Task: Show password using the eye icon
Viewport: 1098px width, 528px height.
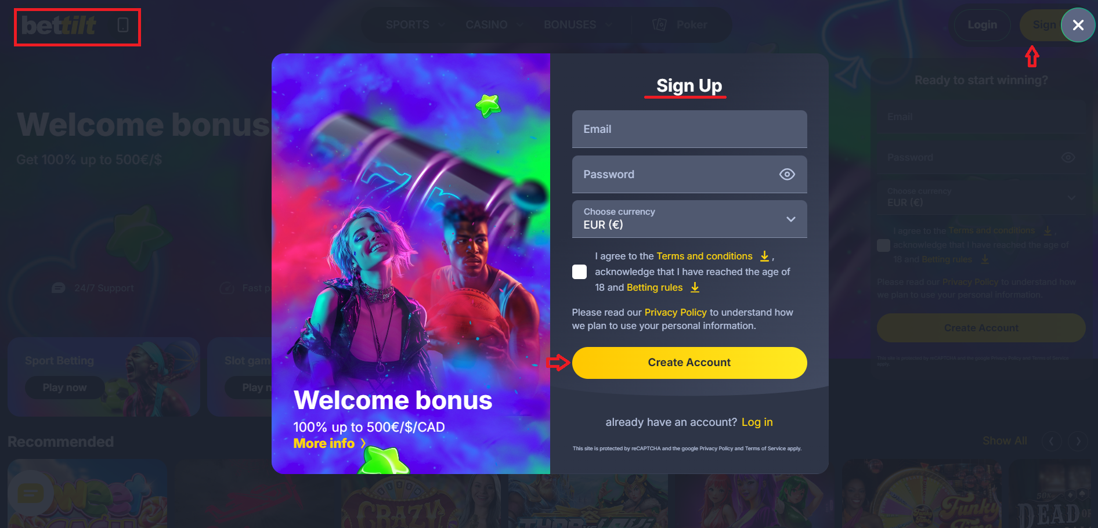Action: point(787,174)
